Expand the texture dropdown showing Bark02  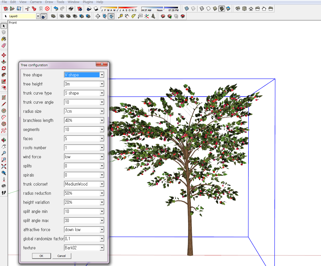coord(102,248)
